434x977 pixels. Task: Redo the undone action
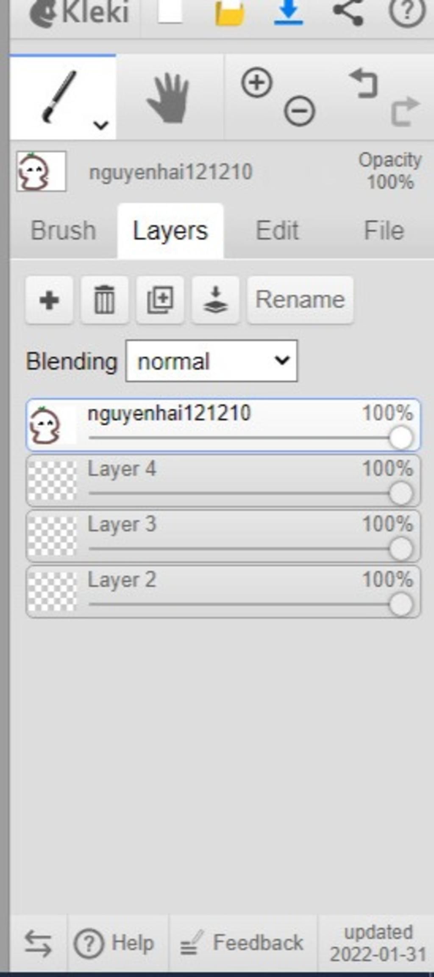[405, 112]
